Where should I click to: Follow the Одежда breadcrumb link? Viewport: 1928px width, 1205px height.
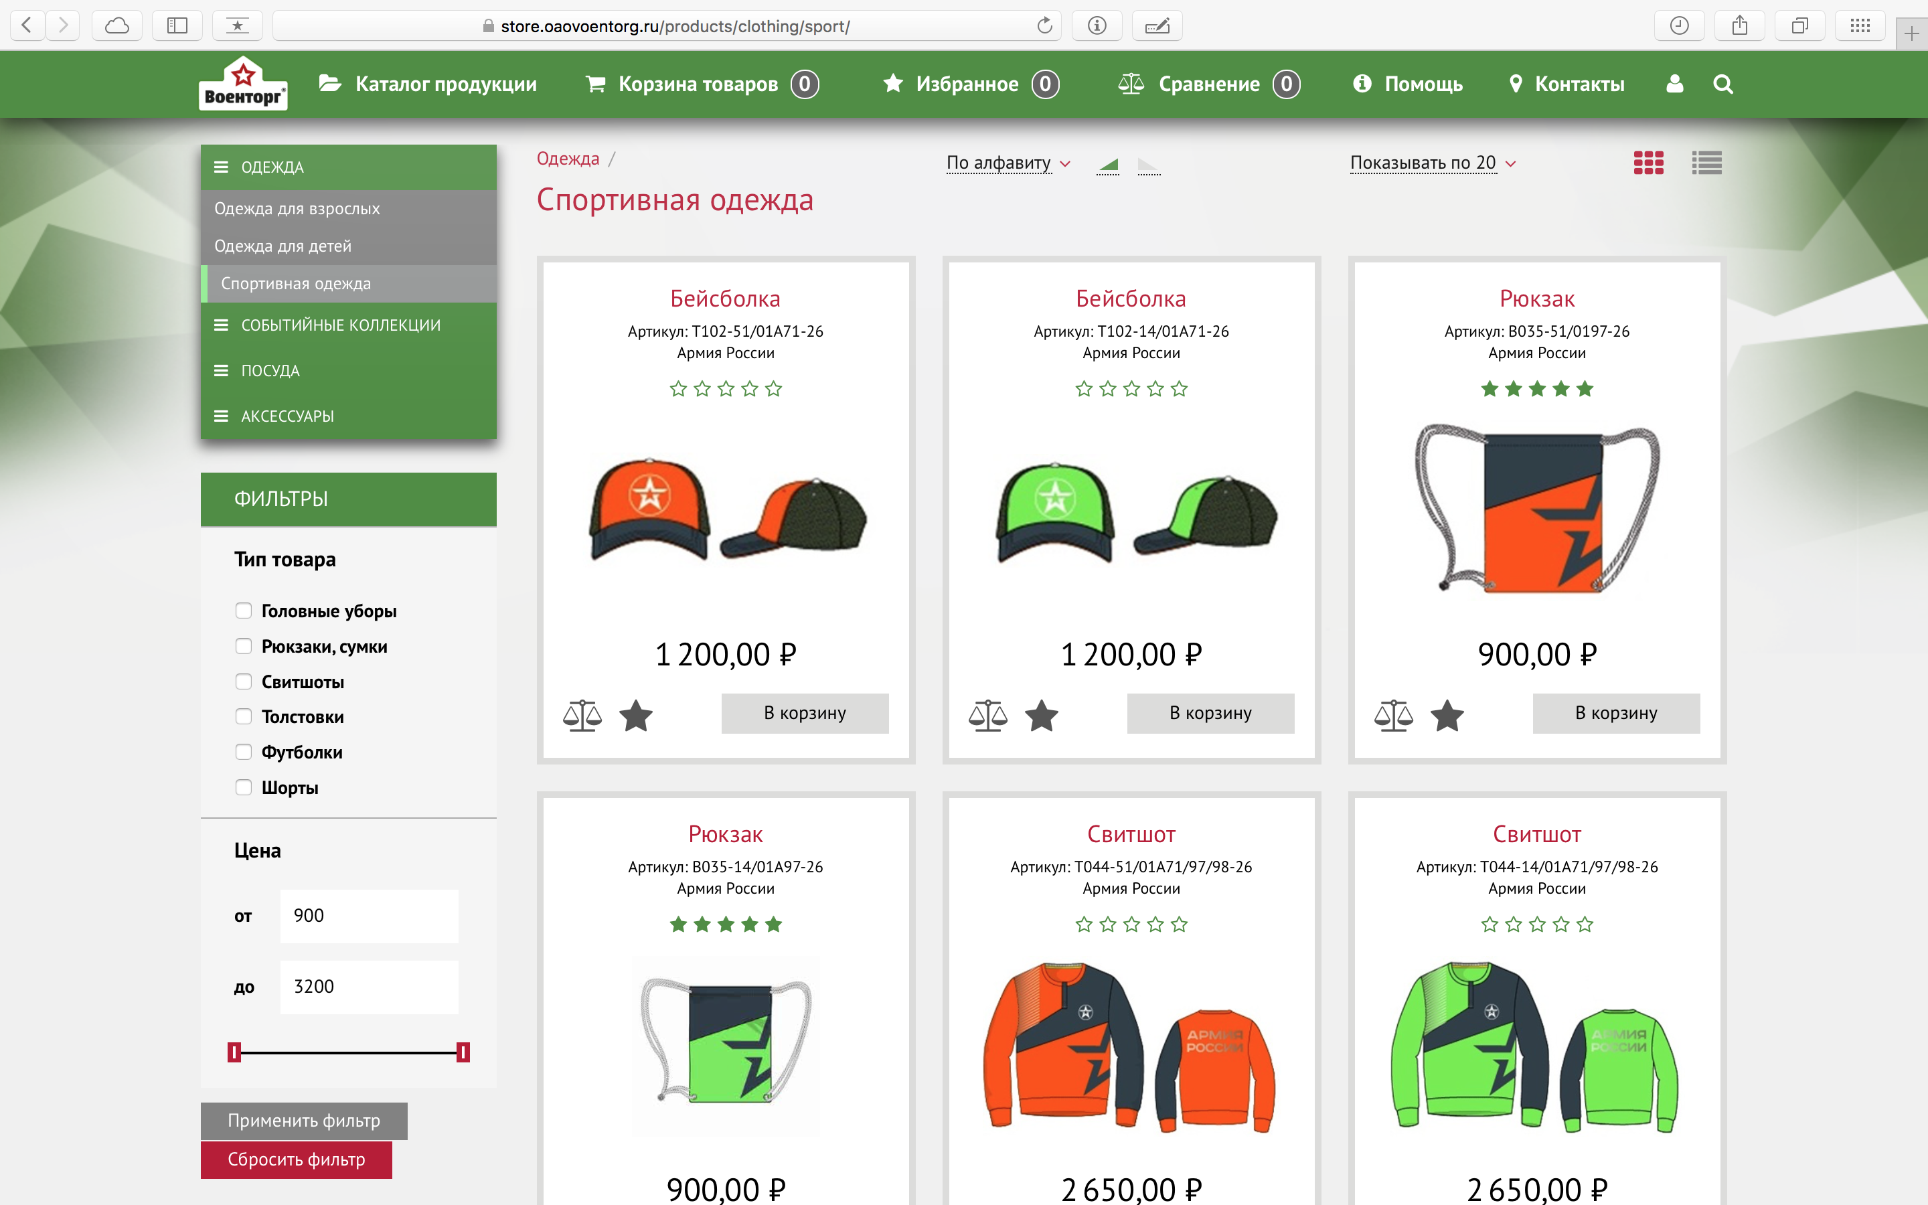567,159
